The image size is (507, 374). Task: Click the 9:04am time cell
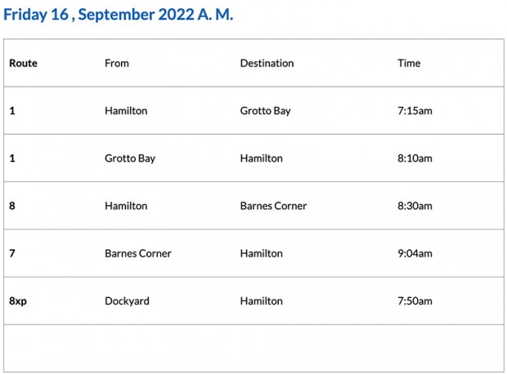tap(415, 253)
